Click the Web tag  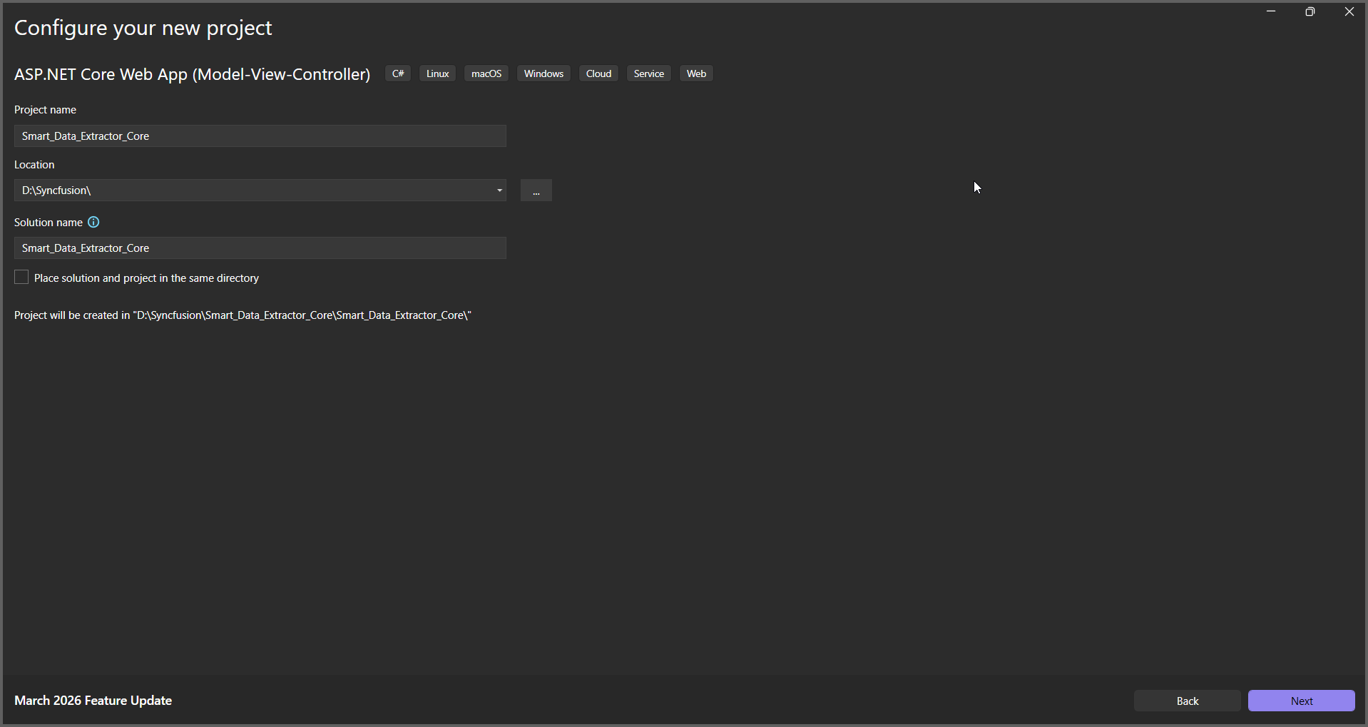click(x=696, y=73)
